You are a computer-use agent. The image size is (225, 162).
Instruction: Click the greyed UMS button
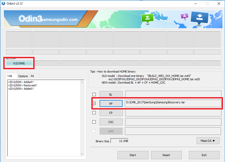(x=111, y=131)
